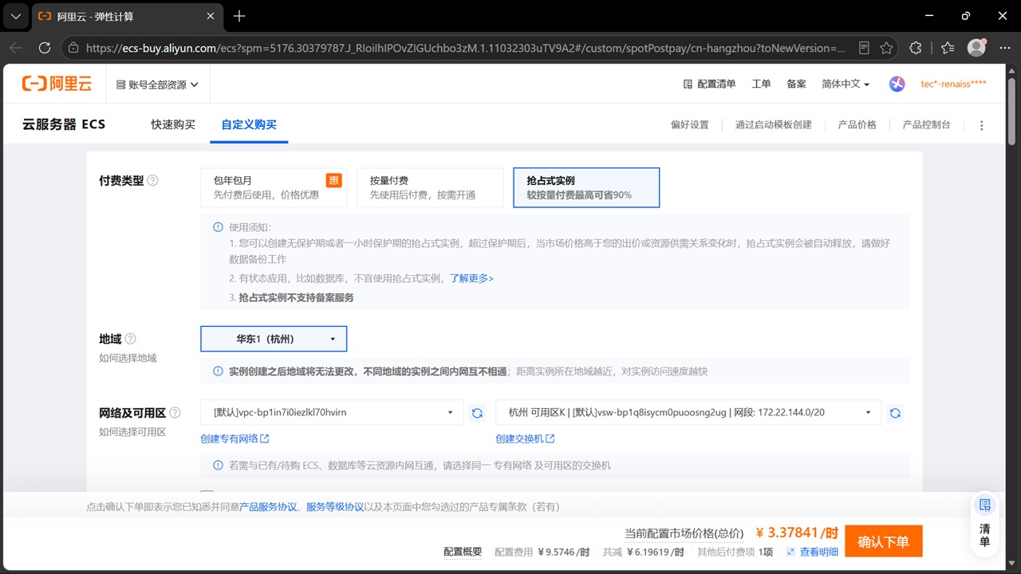Click the address bar URL
Viewport: 1021px width, 574px height.
pos(466,48)
